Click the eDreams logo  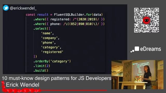[146, 49]
